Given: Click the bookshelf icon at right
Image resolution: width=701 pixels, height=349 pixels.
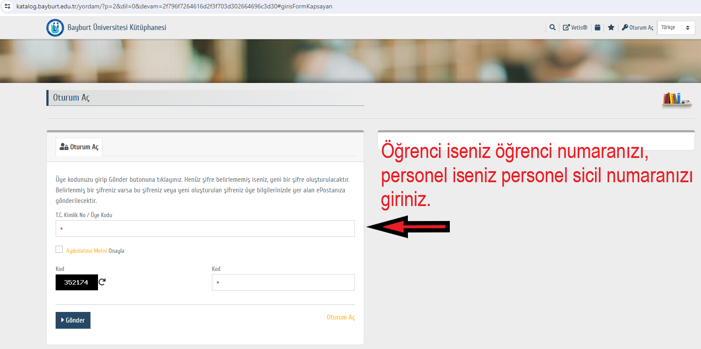Looking at the screenshot, I should pyautogui.click(x=677, y=99).
